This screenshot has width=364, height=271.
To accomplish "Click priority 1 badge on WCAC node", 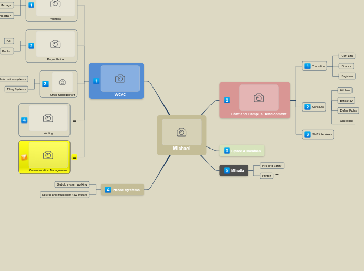I will [x=96, y=81].
